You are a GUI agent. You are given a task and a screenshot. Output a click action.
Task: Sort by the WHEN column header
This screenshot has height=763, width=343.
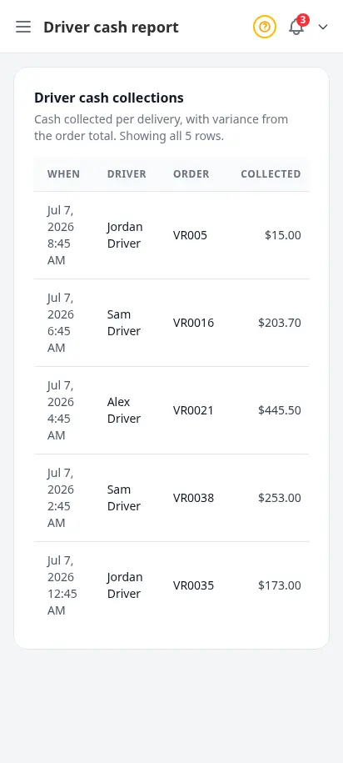pos(63,174)
